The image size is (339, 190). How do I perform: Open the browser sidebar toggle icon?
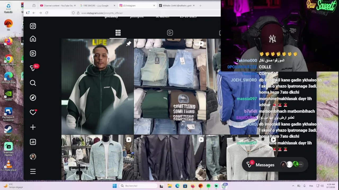(x=28, y=13)
